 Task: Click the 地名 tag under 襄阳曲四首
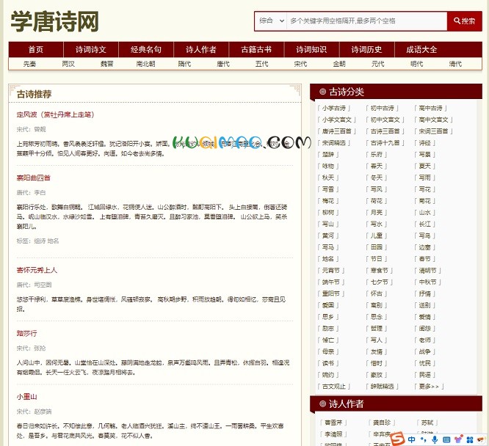coord(53,241)
